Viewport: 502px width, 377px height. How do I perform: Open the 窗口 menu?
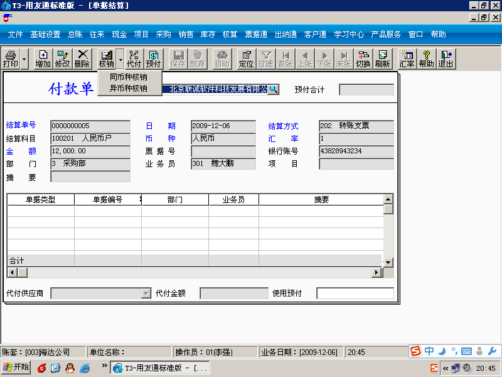point(415,35)
